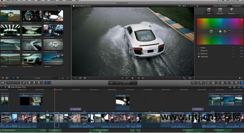Viewport: 244px width, 133px height.
Task: Toggle the blue Inspector button
Action: tap(242, 83)
